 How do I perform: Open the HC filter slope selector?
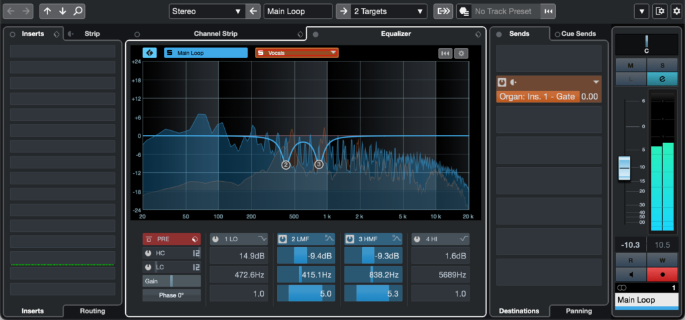[x=196, y=253]
